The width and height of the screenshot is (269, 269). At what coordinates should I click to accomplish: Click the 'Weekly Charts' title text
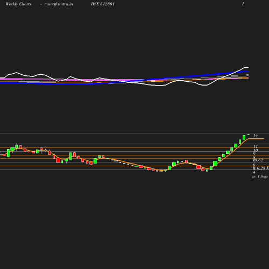(18, 4)
